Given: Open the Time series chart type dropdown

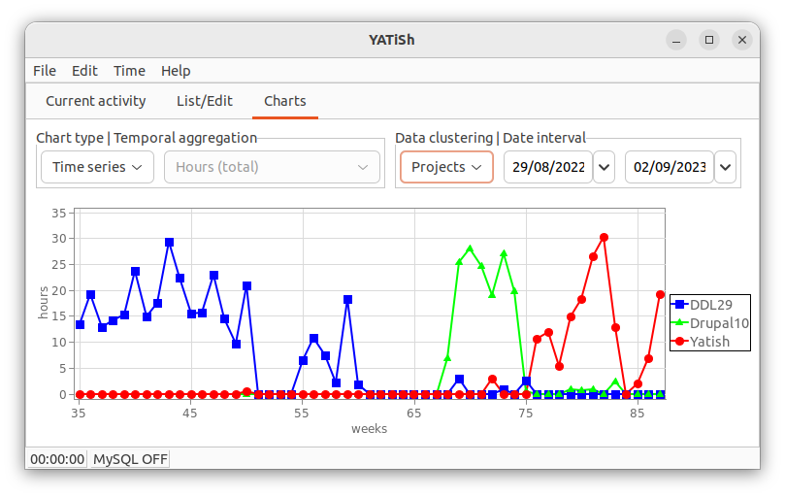Looking at the screenshot, I should click(x=97, y=167).
